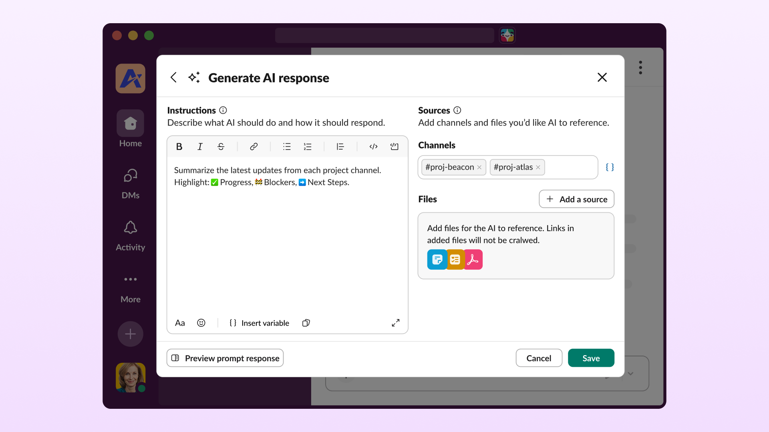Remove the #proj-atlas channel

pos(538,167)
